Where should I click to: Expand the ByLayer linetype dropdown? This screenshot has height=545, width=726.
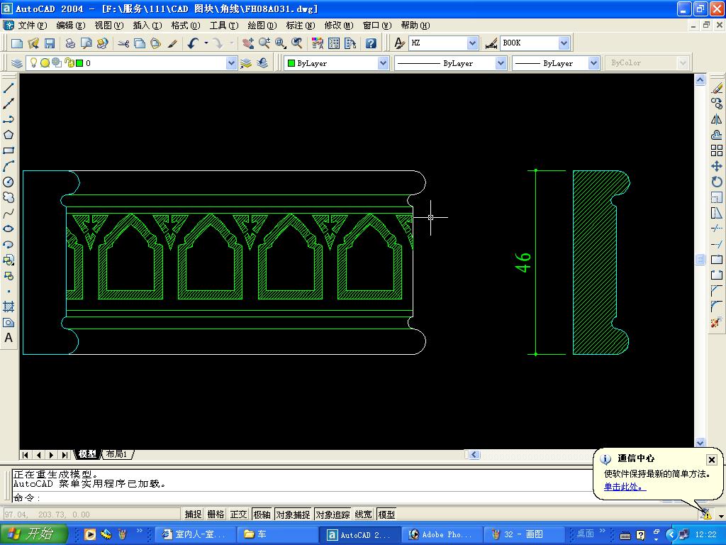point(501,63)
